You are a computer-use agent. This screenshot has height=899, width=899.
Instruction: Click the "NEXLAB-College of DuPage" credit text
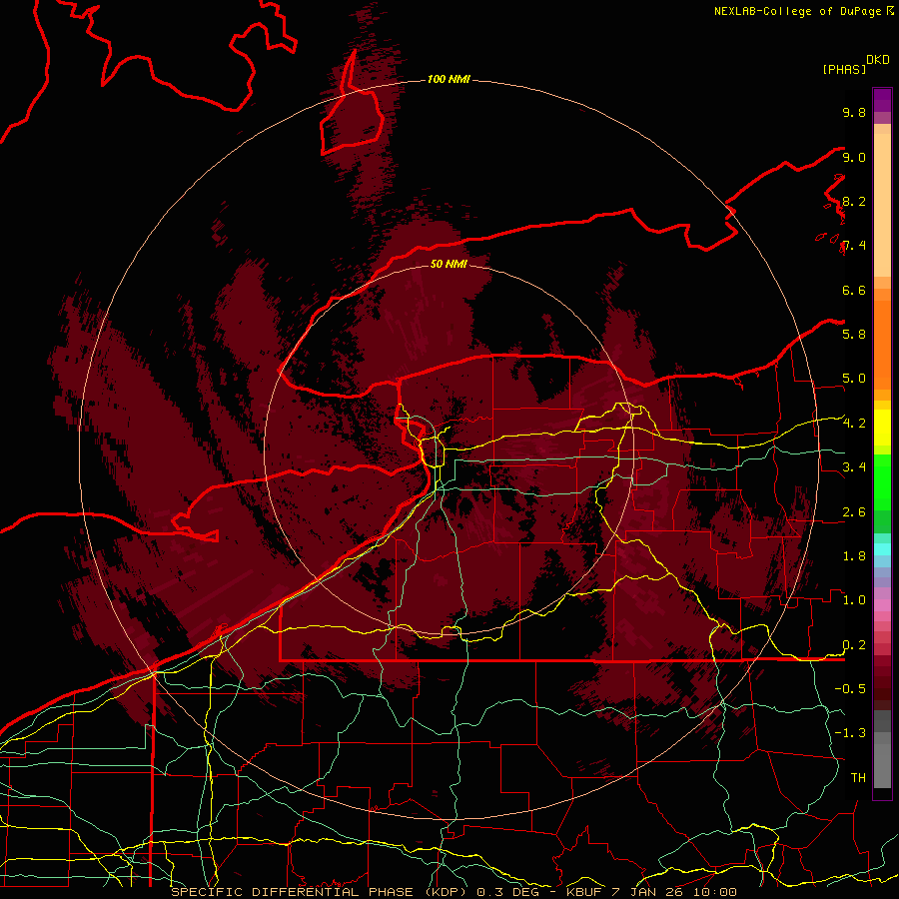coord(797,11)
